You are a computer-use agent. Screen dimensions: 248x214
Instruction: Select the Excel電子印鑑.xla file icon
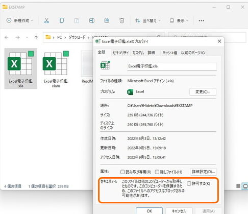point(21,68)
